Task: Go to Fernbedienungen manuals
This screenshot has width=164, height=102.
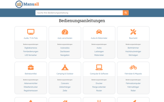Action: (31, 51)
